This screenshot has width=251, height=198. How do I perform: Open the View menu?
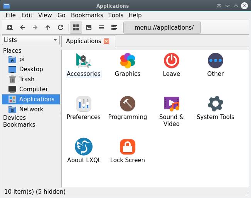tap(45, 15)
